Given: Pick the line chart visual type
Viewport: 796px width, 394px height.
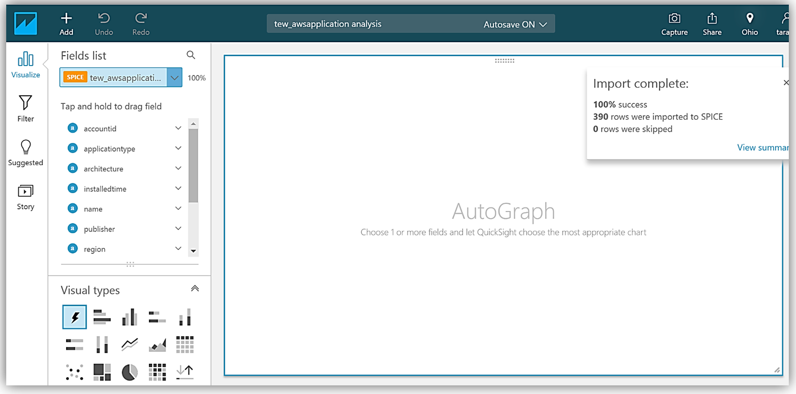Looking at the screenshot, I should (129, 344).
